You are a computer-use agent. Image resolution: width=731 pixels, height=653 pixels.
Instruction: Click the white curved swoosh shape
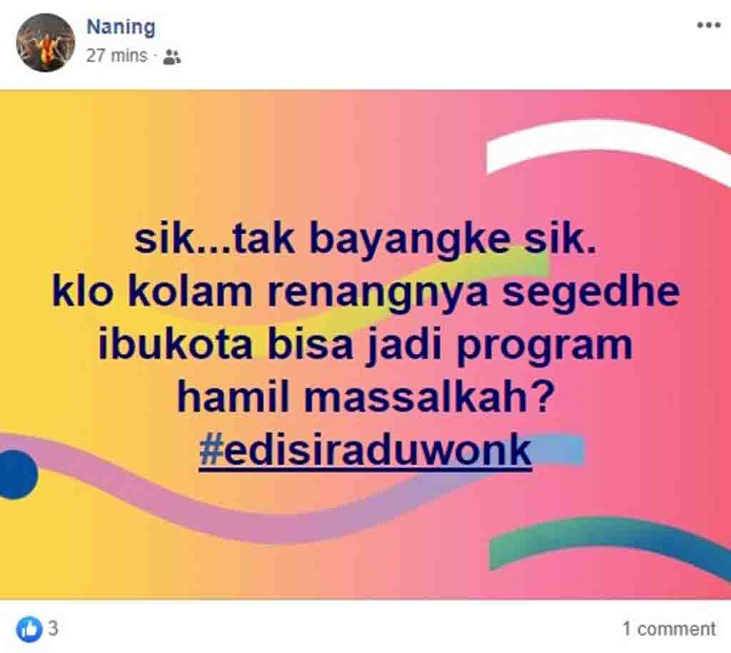pyautogui.click(x=606, y=144)
